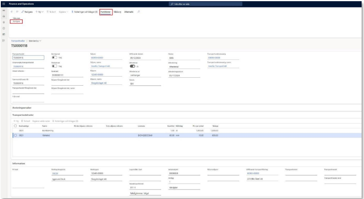Open the Standardvy view dropdown
The height and width of the screenshot is (199, 364).
pyautogui.click(x=35, y=41)
